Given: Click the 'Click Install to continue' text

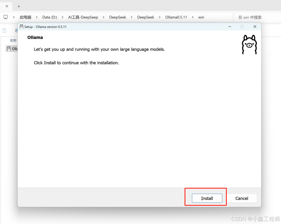Looking at the screenshot, I should tap(76, 63).
